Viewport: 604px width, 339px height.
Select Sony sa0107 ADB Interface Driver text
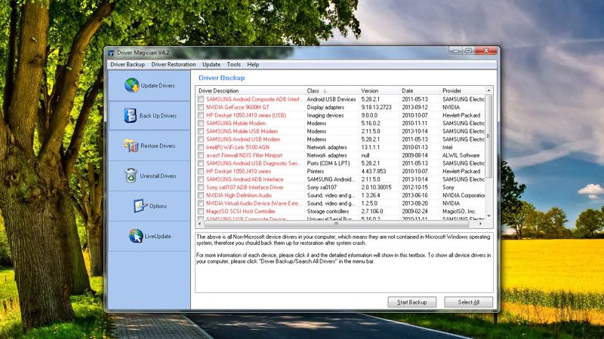tap(245, 187)
